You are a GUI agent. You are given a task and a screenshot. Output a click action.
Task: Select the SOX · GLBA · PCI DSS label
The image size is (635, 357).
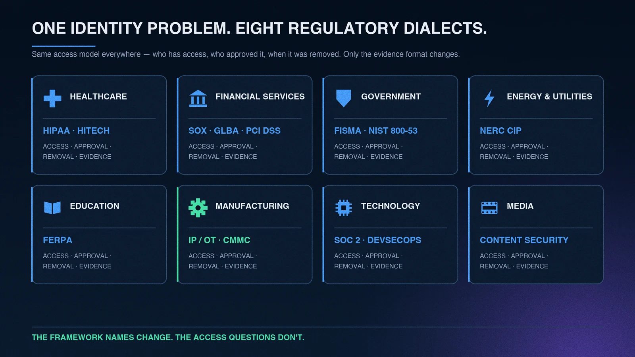point(235,131)
